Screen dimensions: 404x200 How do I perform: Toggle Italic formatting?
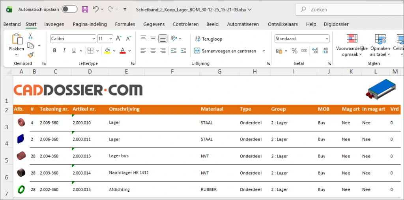(64, 51)
